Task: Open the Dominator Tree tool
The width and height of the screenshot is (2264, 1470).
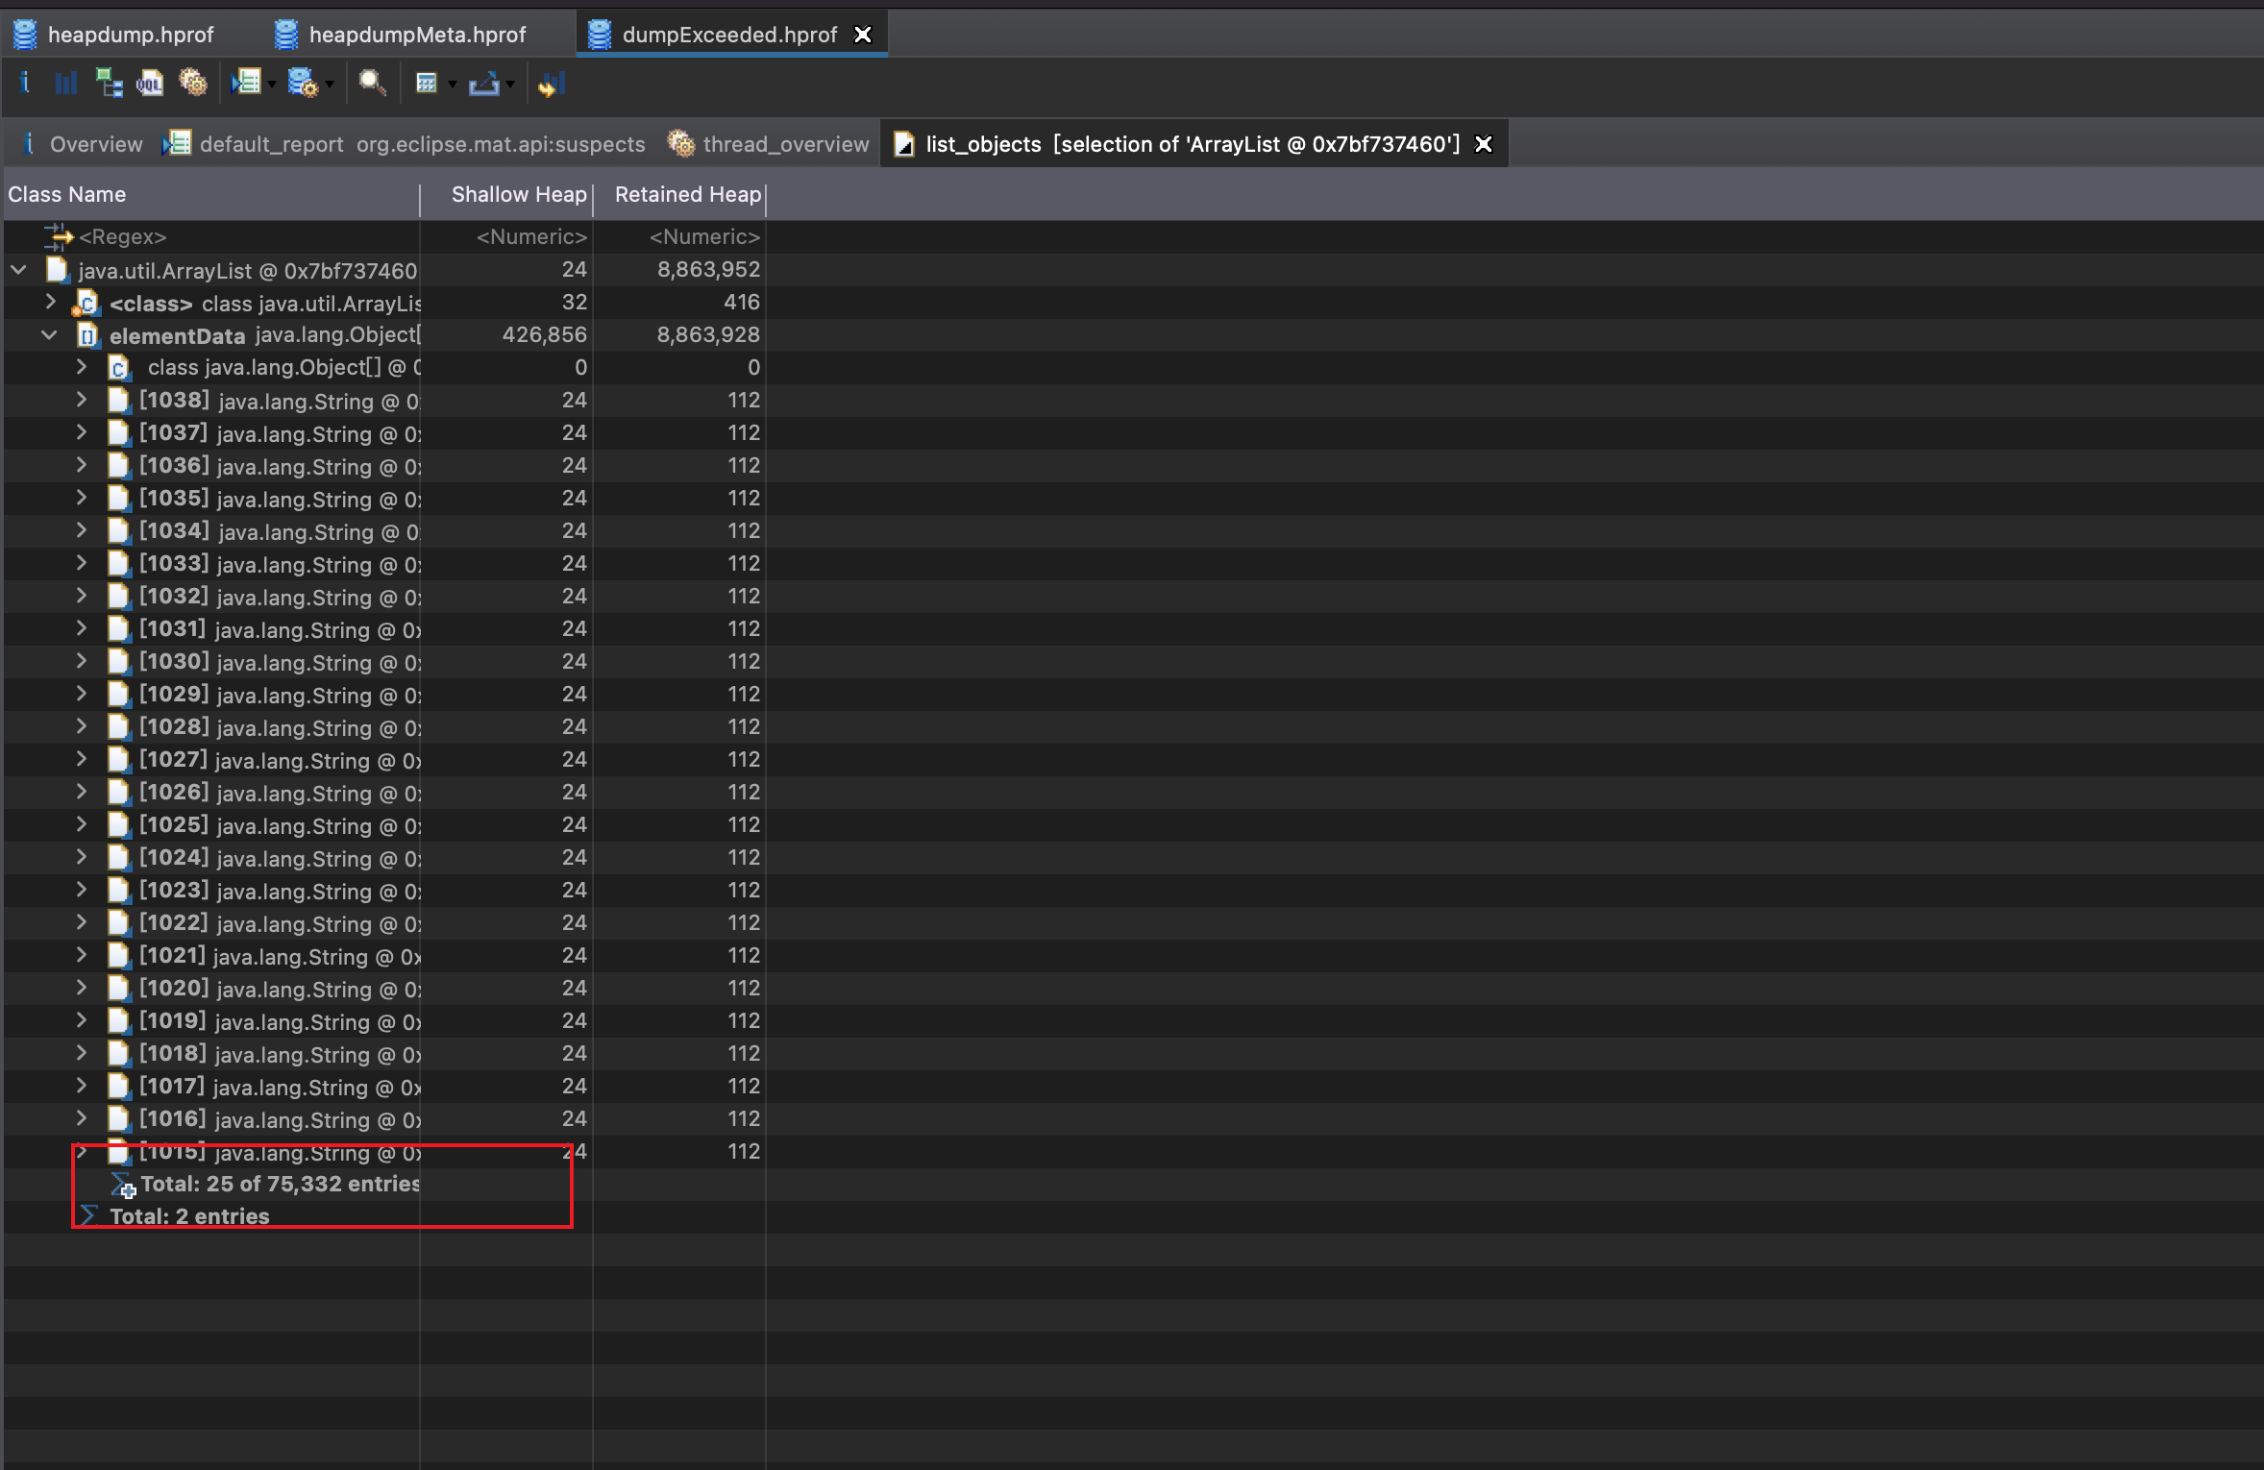Action: pos(109,84)
